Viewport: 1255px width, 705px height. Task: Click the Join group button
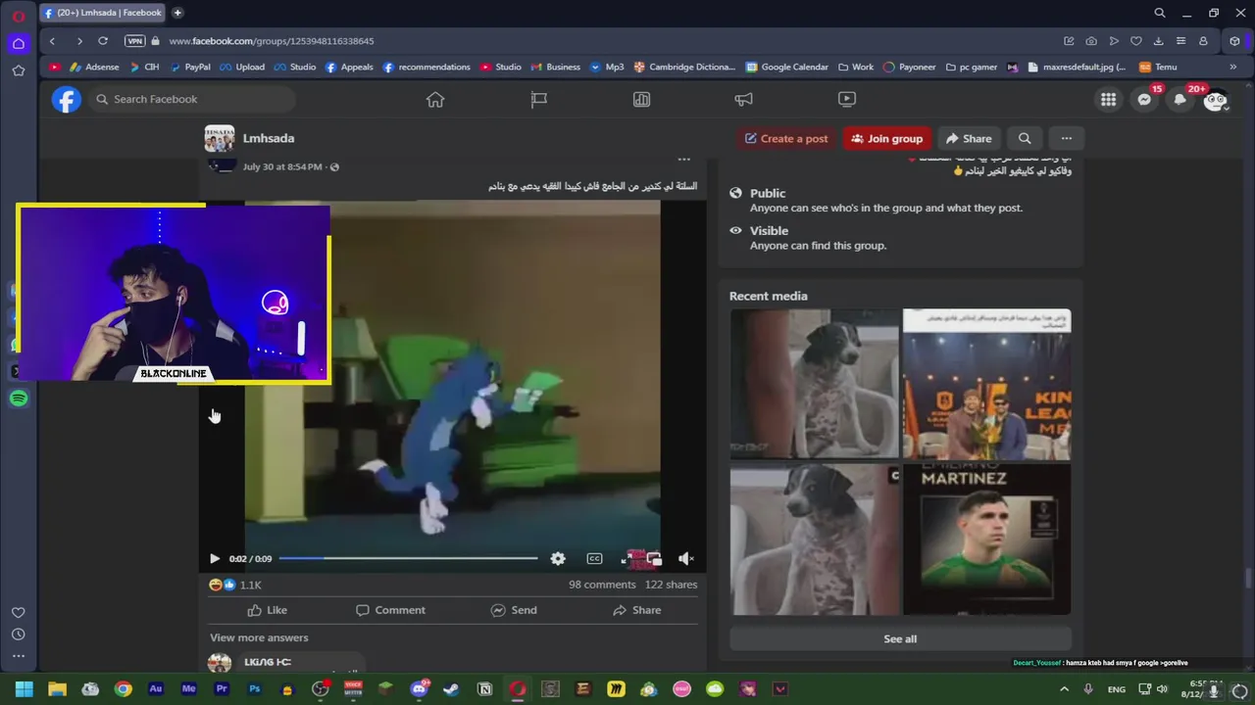[x=886, y=138]
